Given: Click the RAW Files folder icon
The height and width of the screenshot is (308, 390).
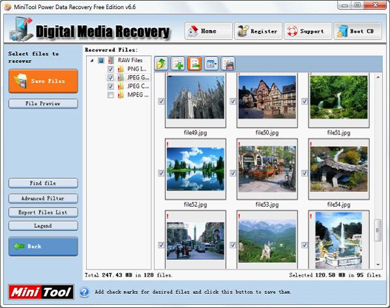Looking at the screenshot, I should (111, 60).
